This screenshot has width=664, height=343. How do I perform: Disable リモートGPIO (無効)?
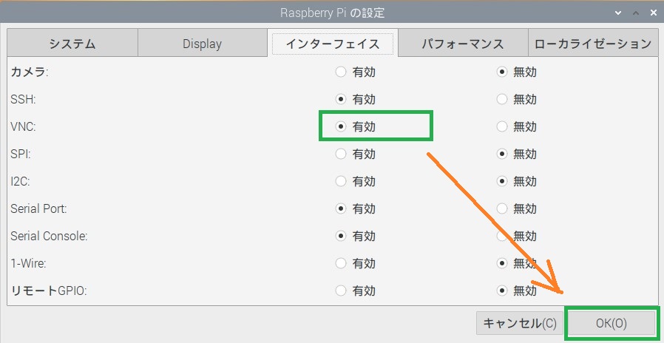pyautogui.click(x=502, y=291)
